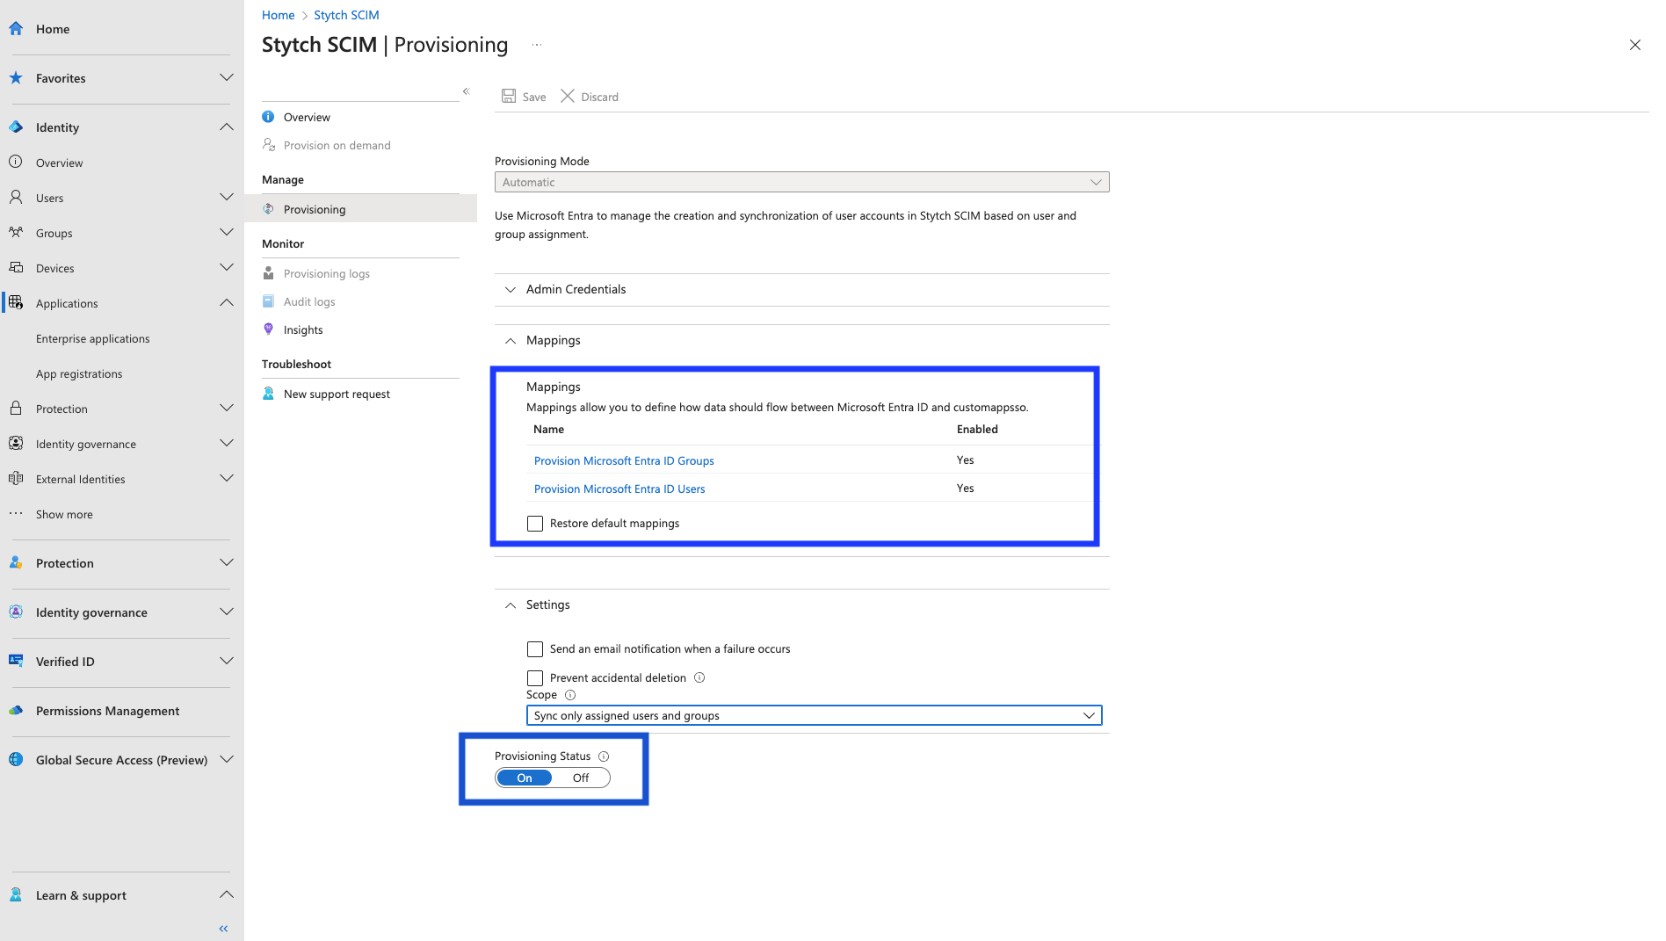Collapse the Settings section
This screenshot has height=941, width=1666.
[511, 604]
